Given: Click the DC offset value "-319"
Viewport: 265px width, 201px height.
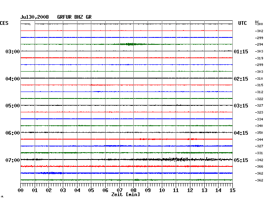Looking at the screenshot, I should pos(259,58).
